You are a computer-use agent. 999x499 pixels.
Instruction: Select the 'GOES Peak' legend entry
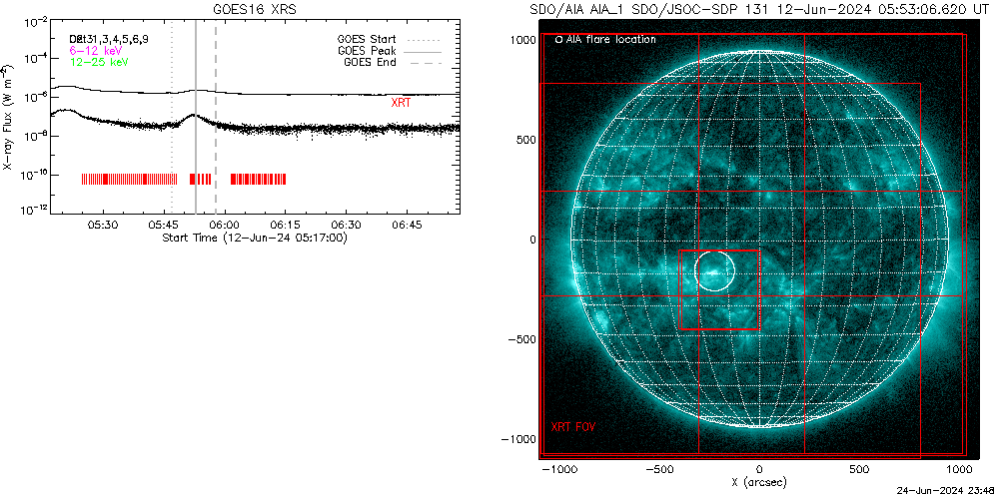[x=368, y=50]
